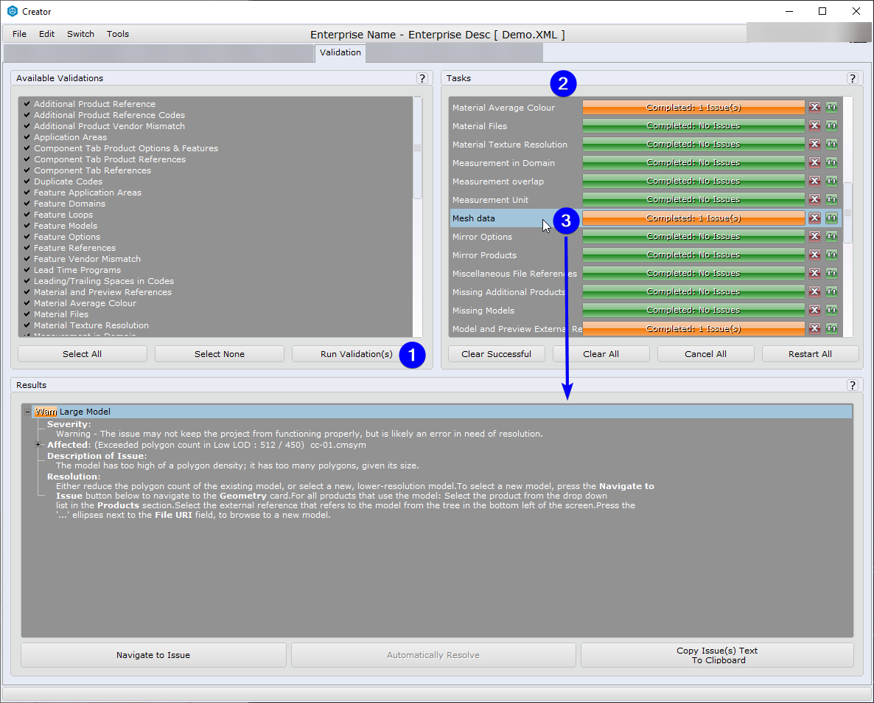Uncheck Component Tab References validation
Image resolution: width=874 pixels, height=703 pixels.
[x=27, y=170]
